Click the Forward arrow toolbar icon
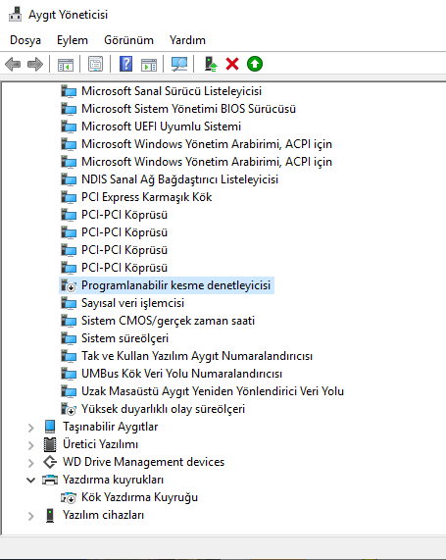This screenshot has height=560, width=446. tap(34, 65)
